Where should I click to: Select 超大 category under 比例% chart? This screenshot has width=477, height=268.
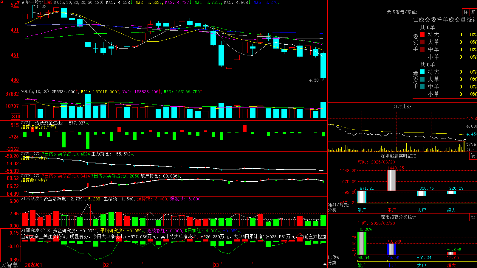tap(451, 265)
